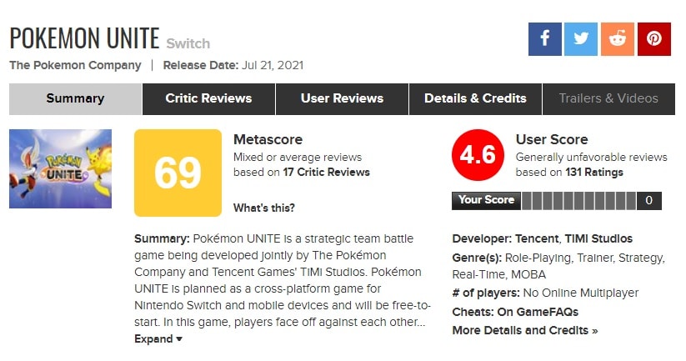Select the Trailers & Videos tab
Image resolution: width=686 pixels, height=361 pixels.
coord(608,99)
